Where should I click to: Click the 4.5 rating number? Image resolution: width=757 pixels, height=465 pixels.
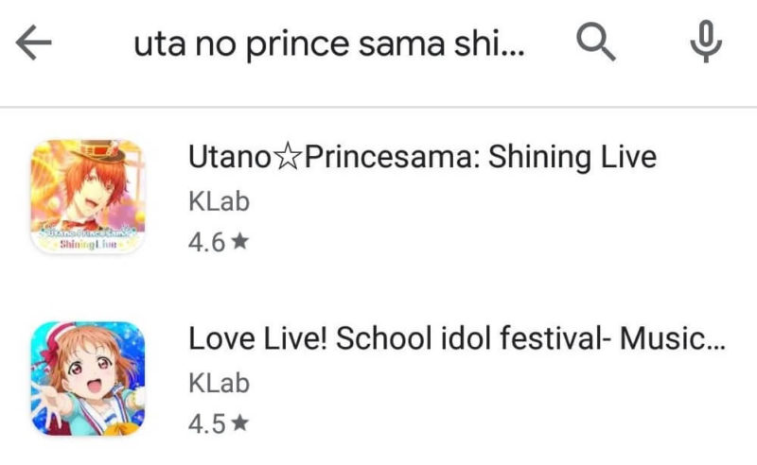[x=206, y=424]
